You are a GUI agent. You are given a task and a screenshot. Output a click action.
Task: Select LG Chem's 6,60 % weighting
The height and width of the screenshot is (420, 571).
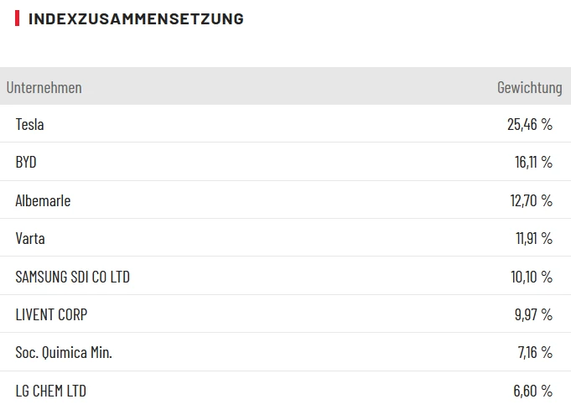pos(533,391)
